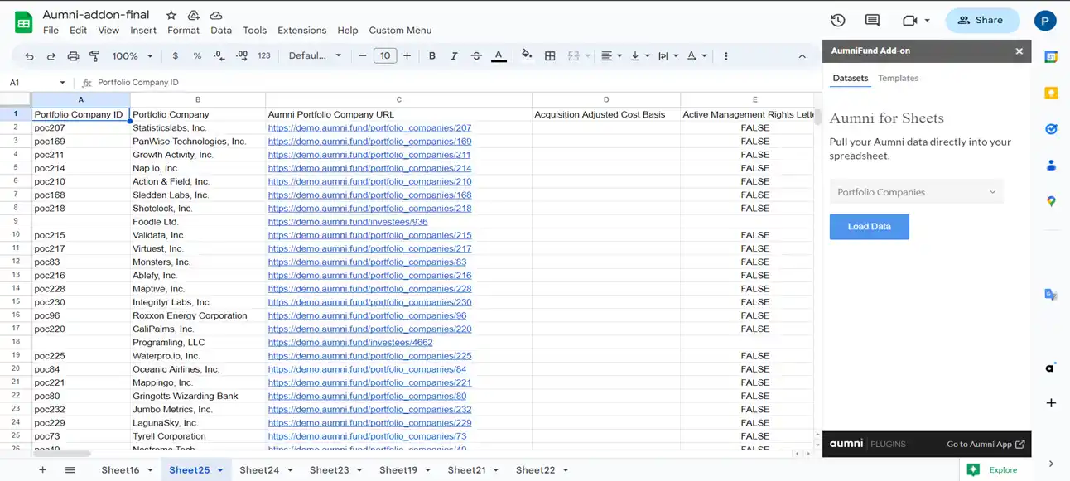Open horizontal align dropdown

coord(611,56)
